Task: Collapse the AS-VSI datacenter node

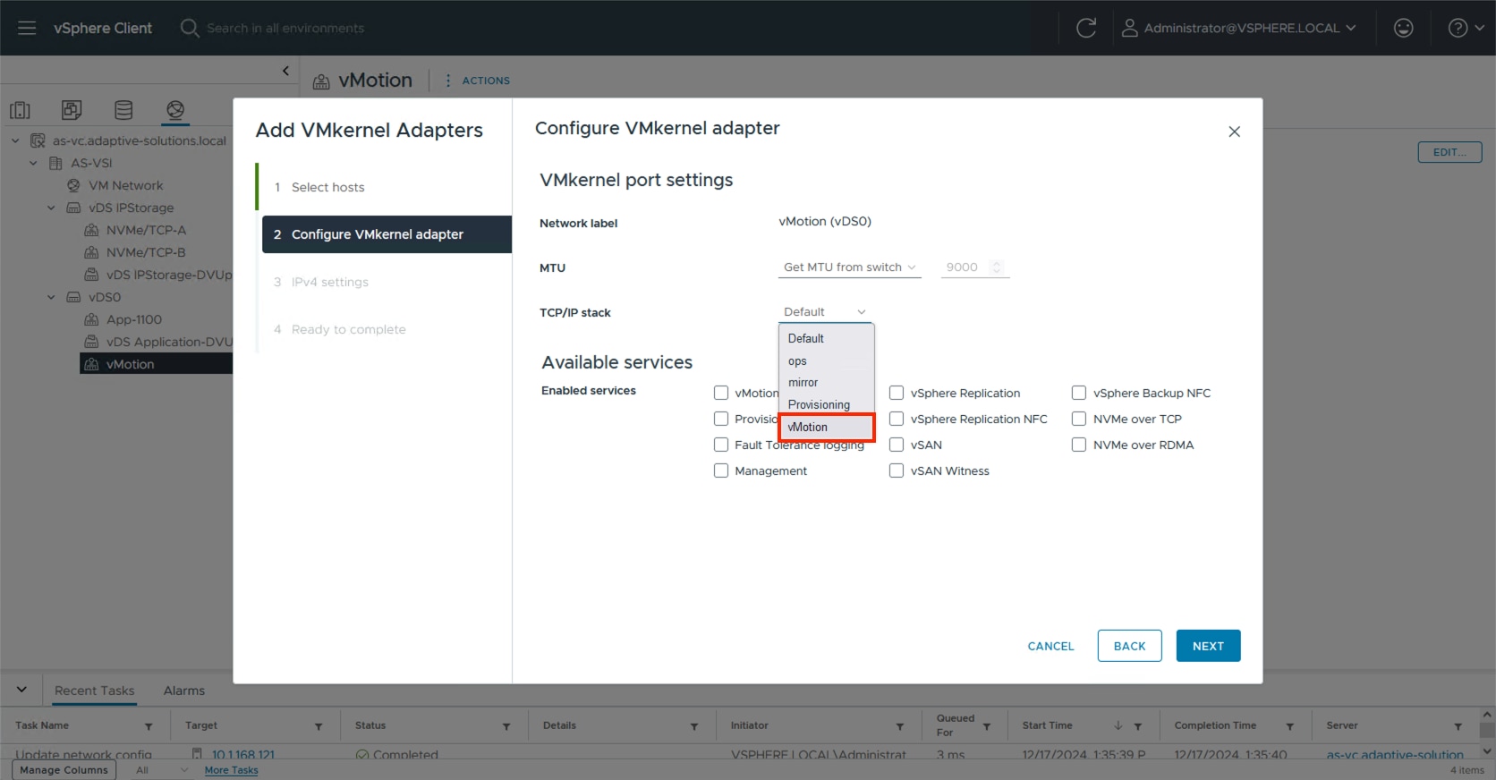Action: click(x=33, y=163)
